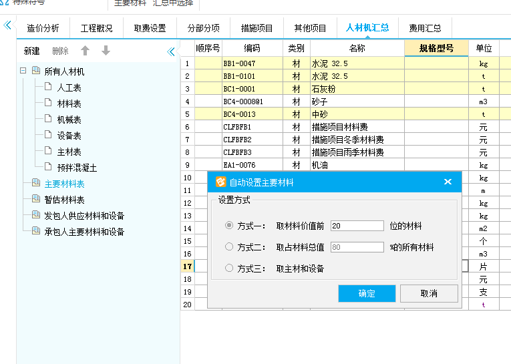Select 方式一 radio button
Image resolution: width=511 pixels, height=364 pixels.
click(229, 225)
